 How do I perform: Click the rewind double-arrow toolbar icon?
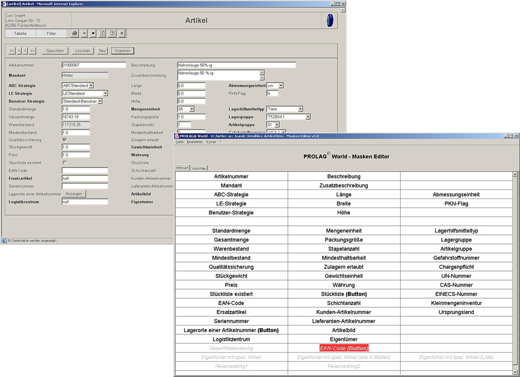pyautogui.click(x=84, y=34)
